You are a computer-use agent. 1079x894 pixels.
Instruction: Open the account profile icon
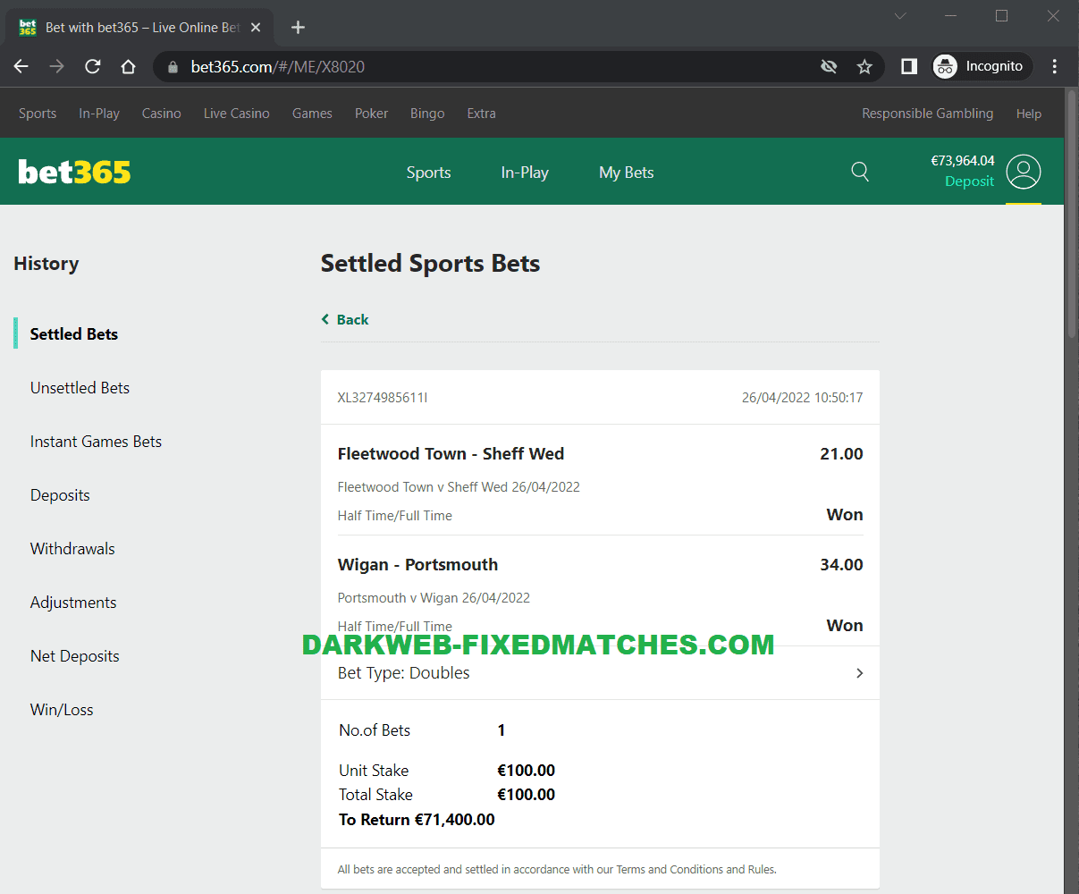[x=1024, y=172]
